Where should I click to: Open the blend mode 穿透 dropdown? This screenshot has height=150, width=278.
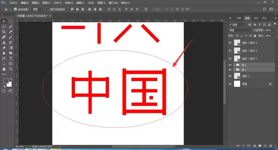(240, 30)
